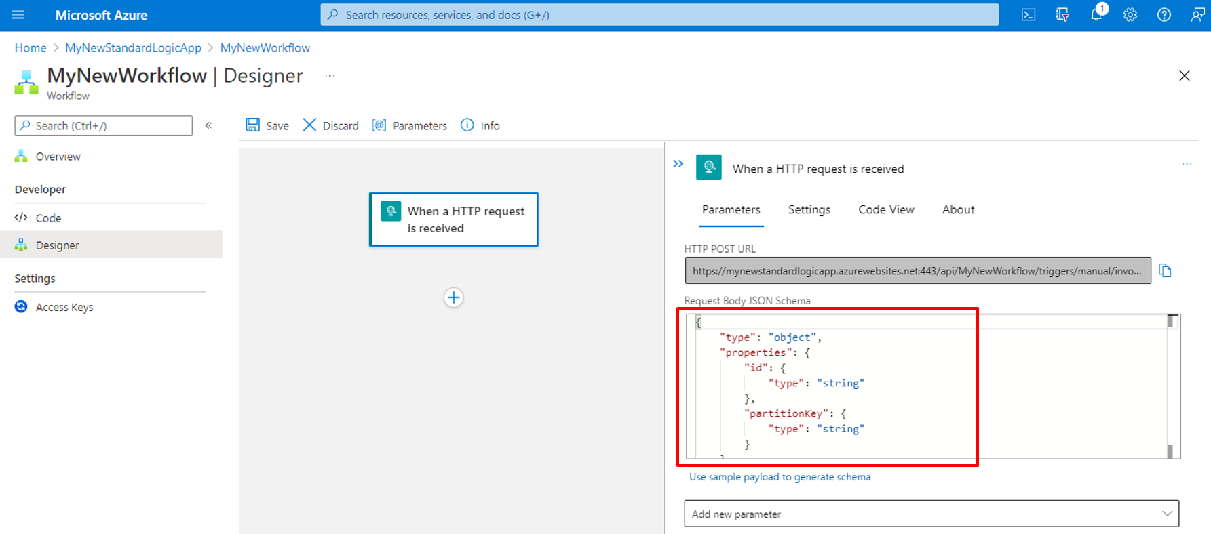This screenshot has height=534, width=1211.
Task: Click the sidebar Search (Ctrl+/) box
Action: [x=104, y=125]
